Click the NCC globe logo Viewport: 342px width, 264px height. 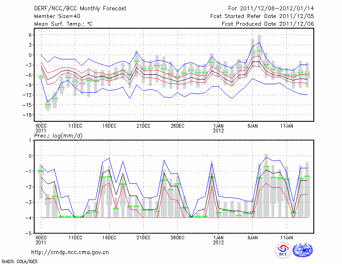302,250
